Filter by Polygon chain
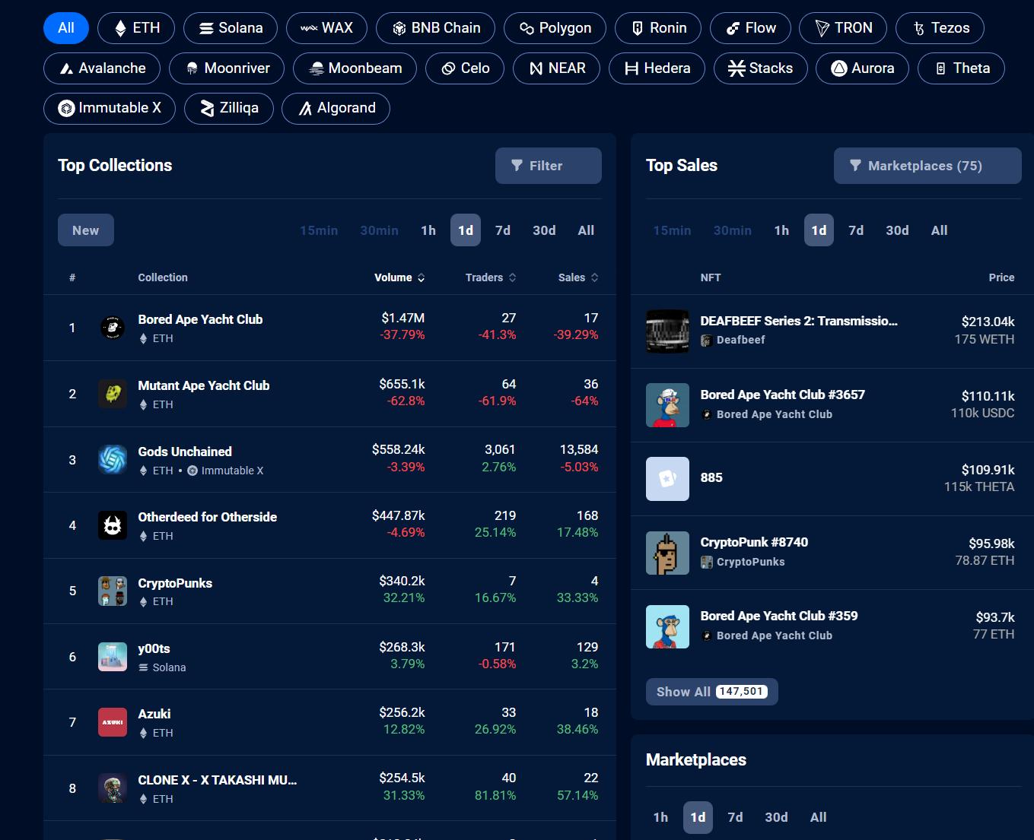Screen dimensions: 1034x840 point(555,28)
